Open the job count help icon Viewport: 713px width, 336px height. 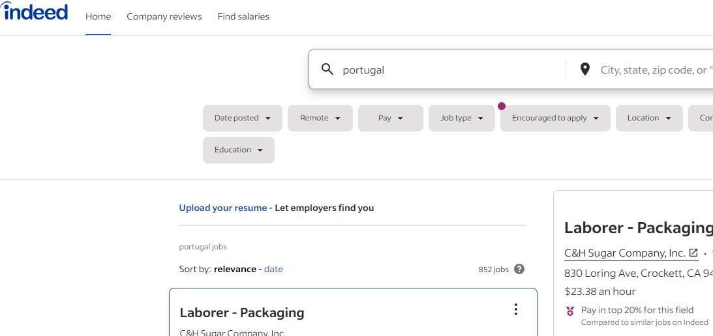[x=519, y=269]
